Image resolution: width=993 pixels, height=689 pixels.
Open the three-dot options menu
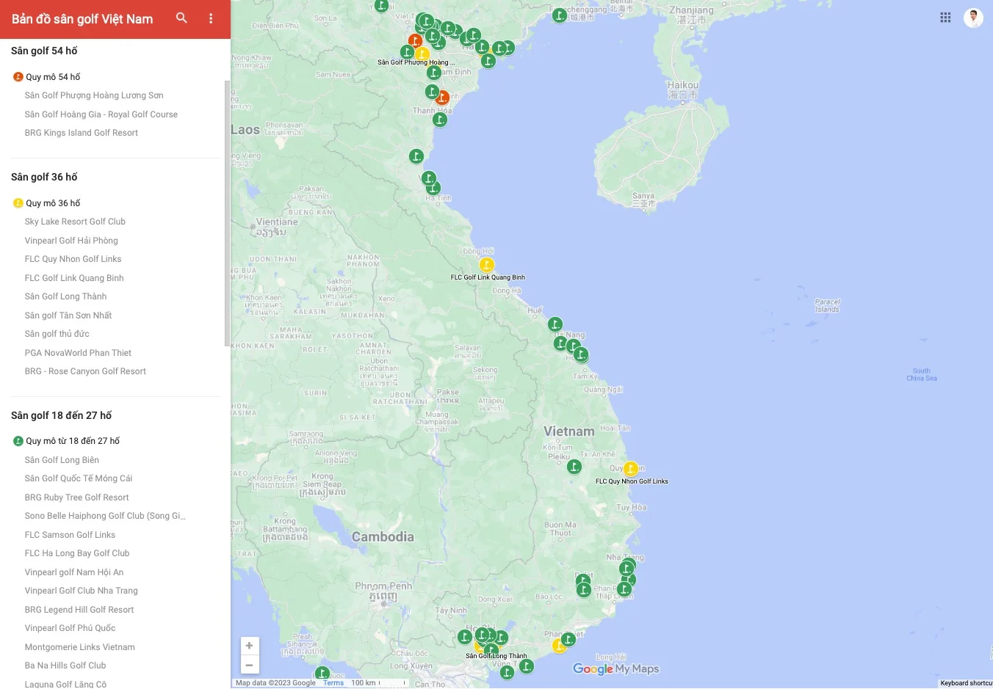(x=211, y=18)
